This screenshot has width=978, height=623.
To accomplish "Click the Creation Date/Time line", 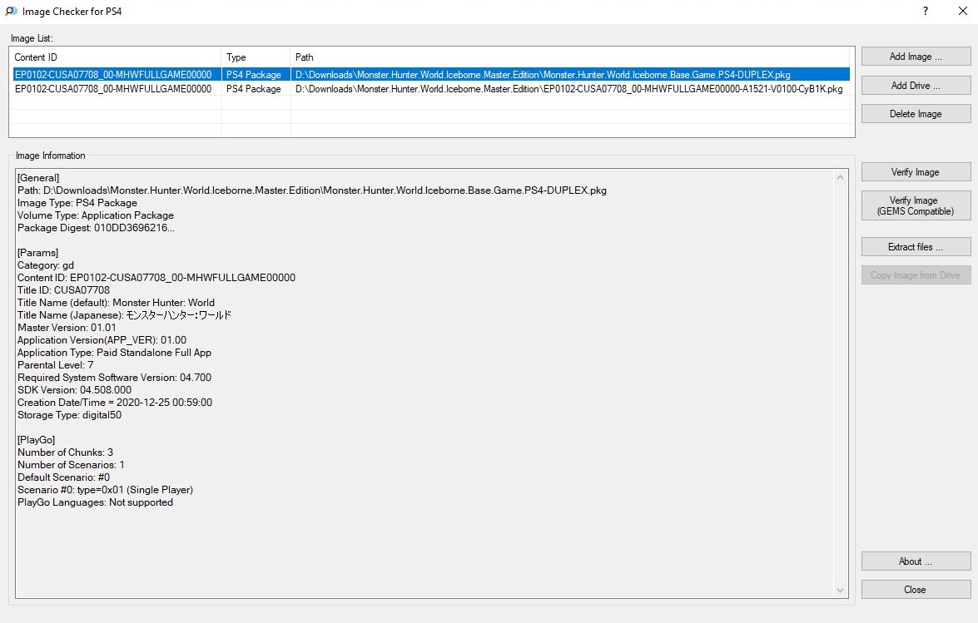I will coord(115,403).
